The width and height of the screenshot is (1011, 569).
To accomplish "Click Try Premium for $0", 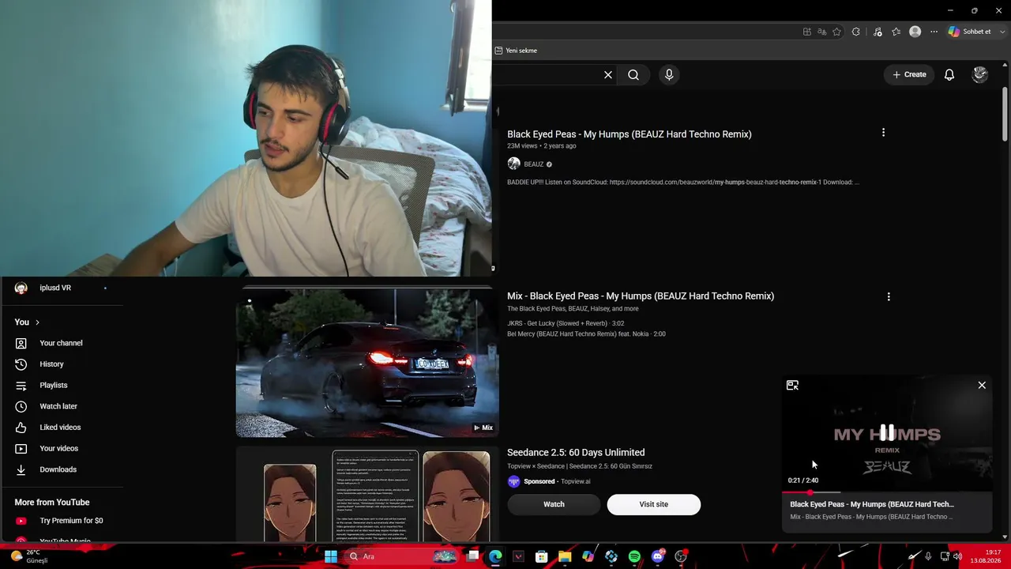I will tap(71, 521).
